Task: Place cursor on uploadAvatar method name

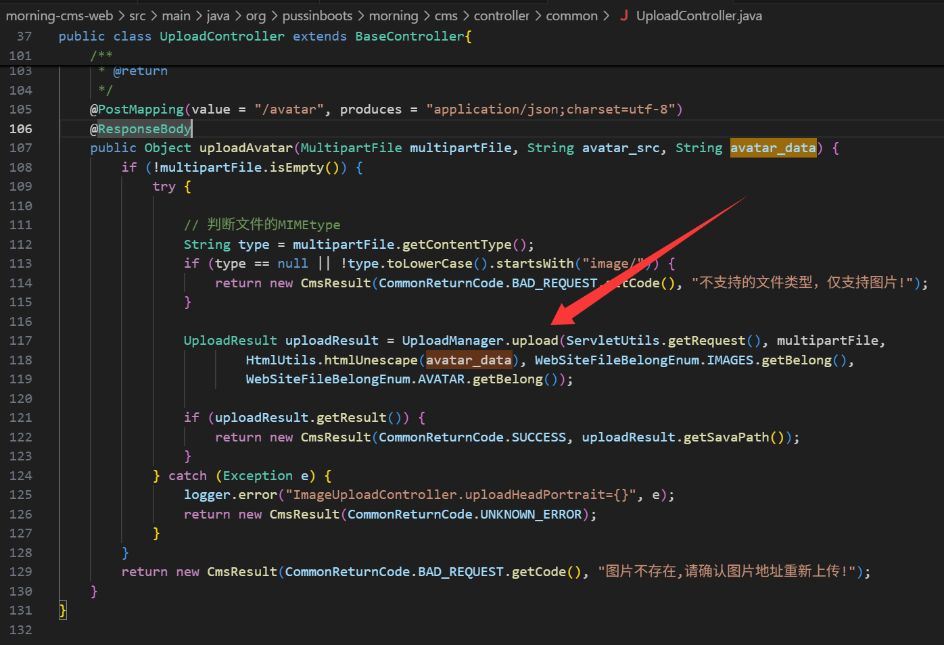Action: (x=245, y=148)
